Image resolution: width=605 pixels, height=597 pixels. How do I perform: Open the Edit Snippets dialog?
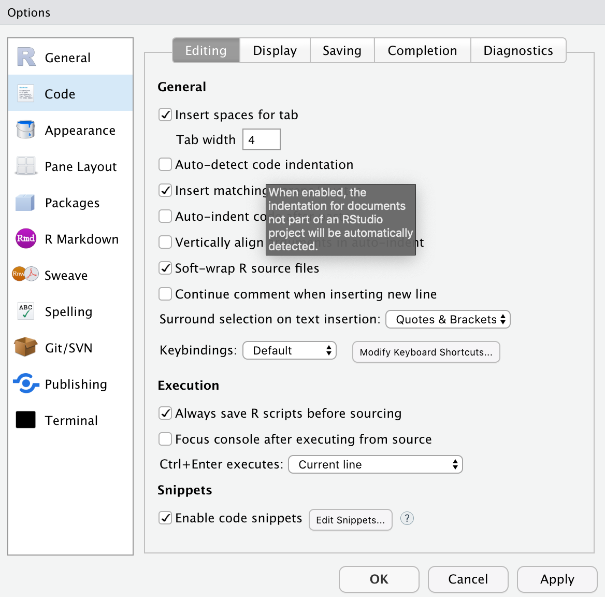pos(350,520)
